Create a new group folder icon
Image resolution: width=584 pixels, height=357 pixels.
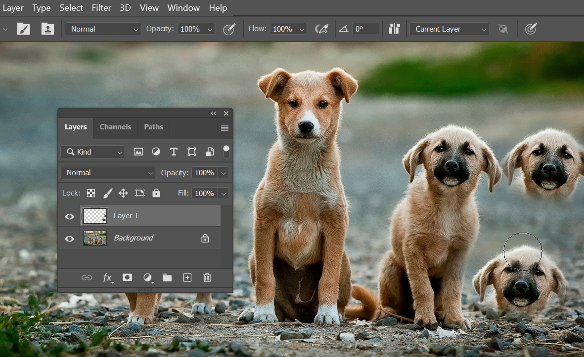tap(167, 278)
